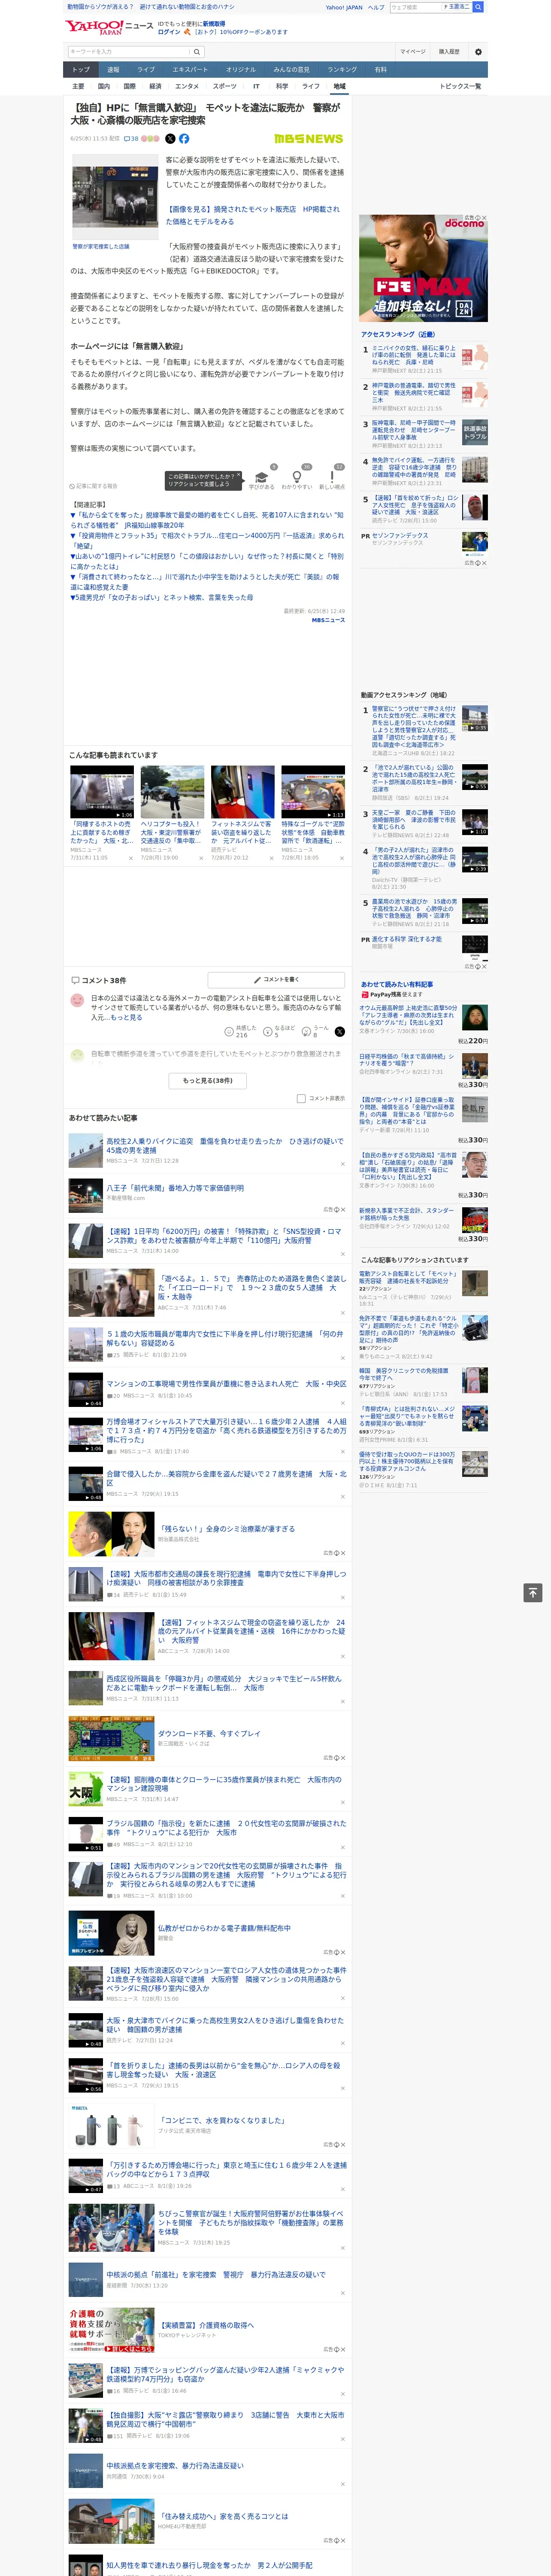Click the もっと見る(38件) button
Image resolution: width=551 pixels, height=2576 pixels.
point(208,1080)
